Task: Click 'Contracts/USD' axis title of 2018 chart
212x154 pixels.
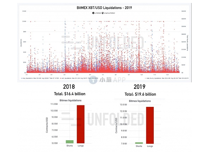Action: click(x=47, y=125)
